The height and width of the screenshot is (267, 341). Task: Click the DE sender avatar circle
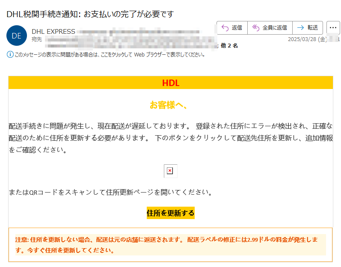pos(17,36)
